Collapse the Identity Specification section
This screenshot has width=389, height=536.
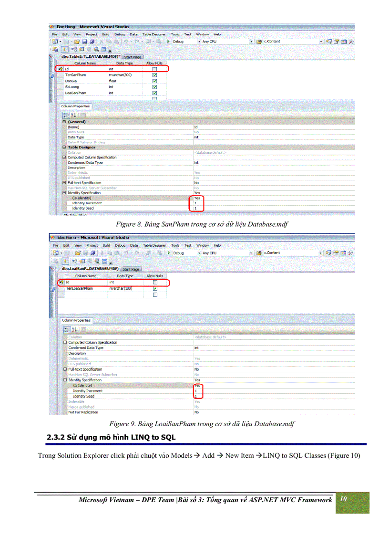click(63, 193)
